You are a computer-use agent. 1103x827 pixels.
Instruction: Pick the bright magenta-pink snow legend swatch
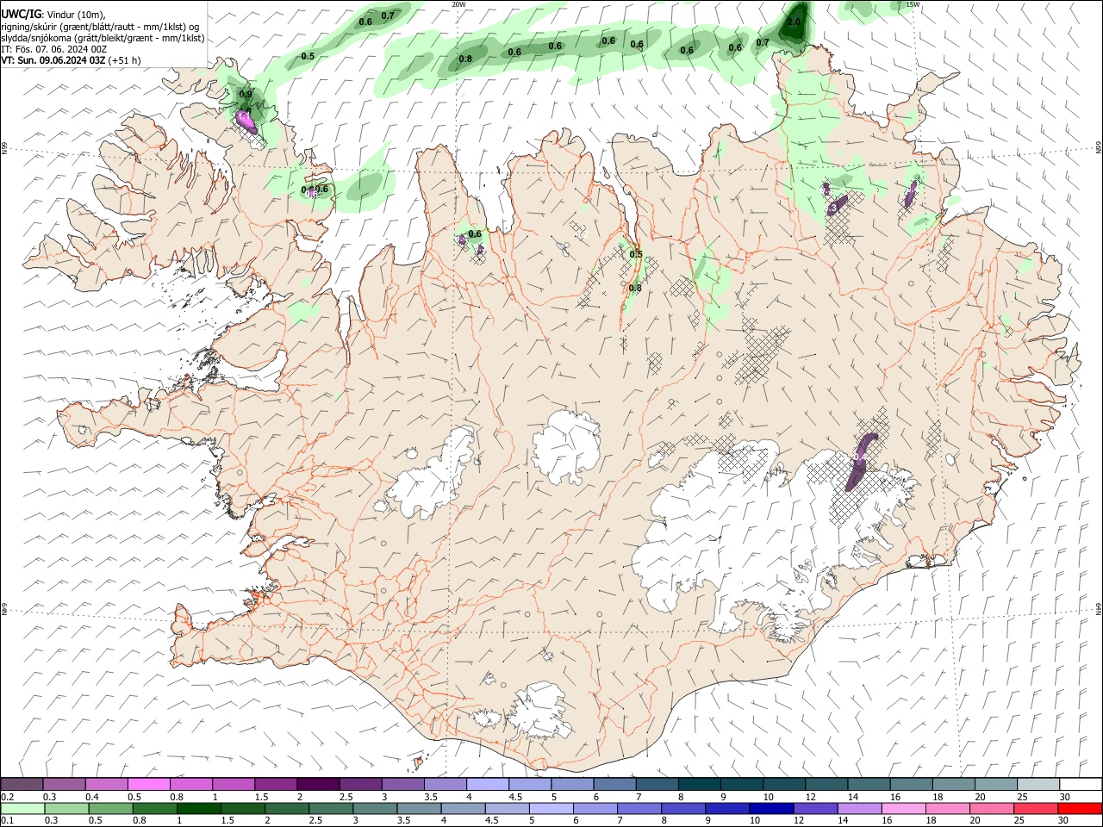[x=149, y=785]
